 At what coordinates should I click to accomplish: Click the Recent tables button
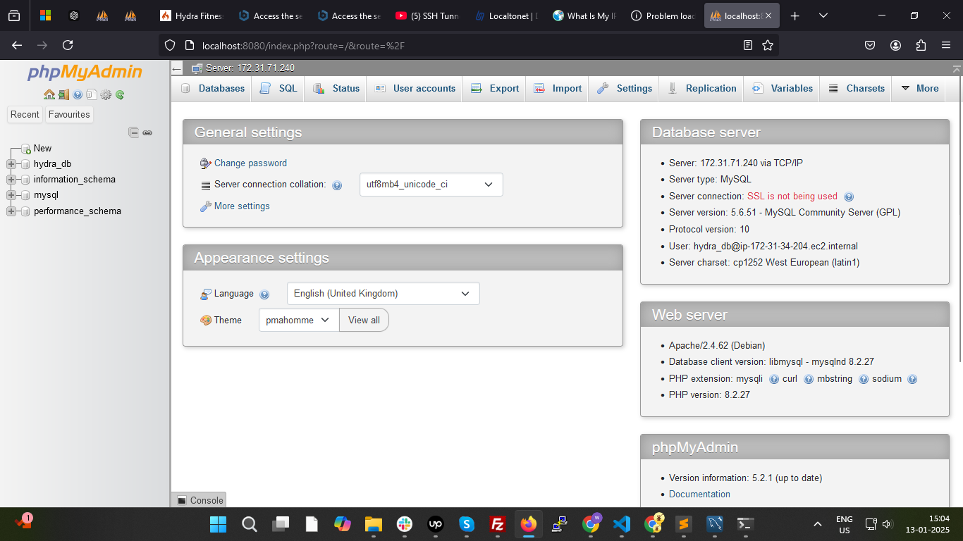pos(25,115)
